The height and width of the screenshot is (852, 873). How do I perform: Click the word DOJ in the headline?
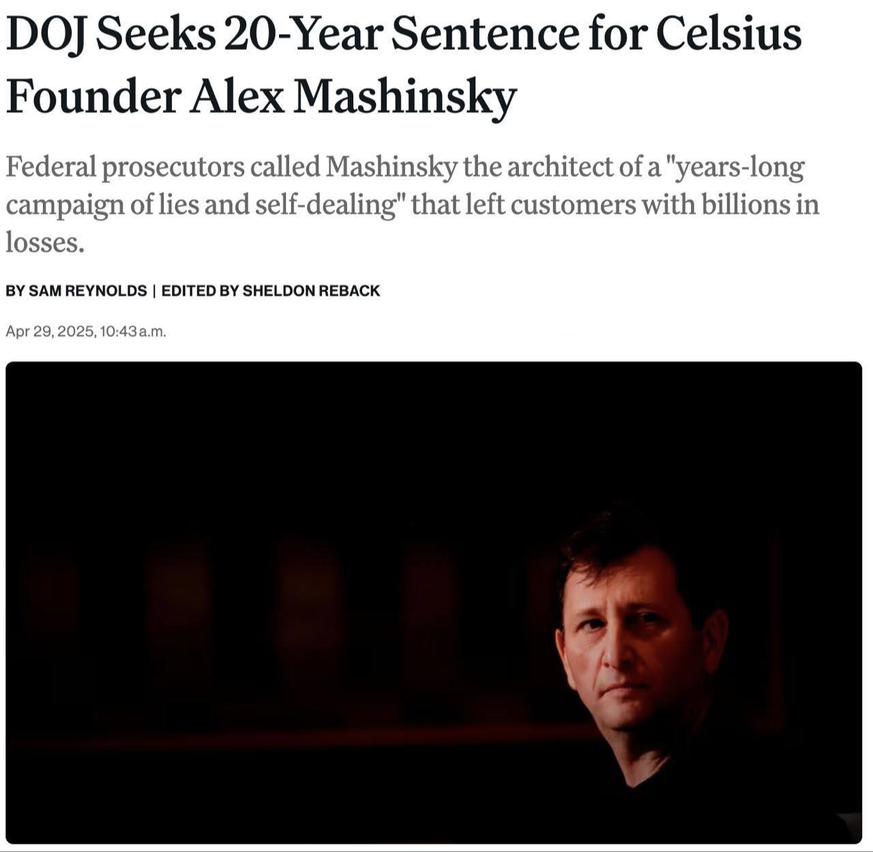coord(47,33)
